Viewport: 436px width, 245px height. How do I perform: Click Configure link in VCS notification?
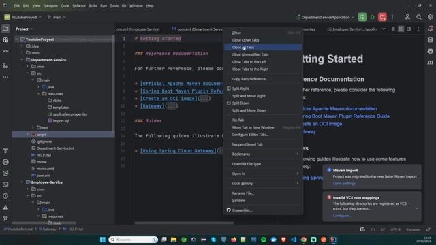point(342,216)
